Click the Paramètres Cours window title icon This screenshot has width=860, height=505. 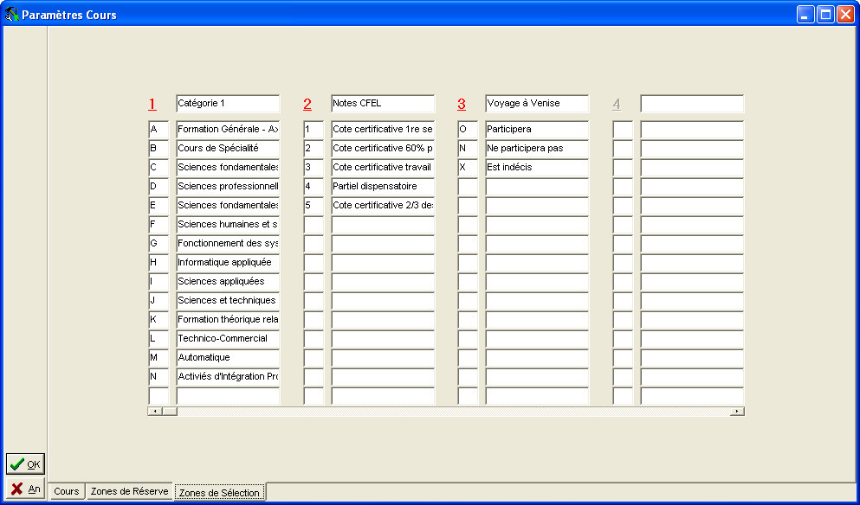(11, 15)
